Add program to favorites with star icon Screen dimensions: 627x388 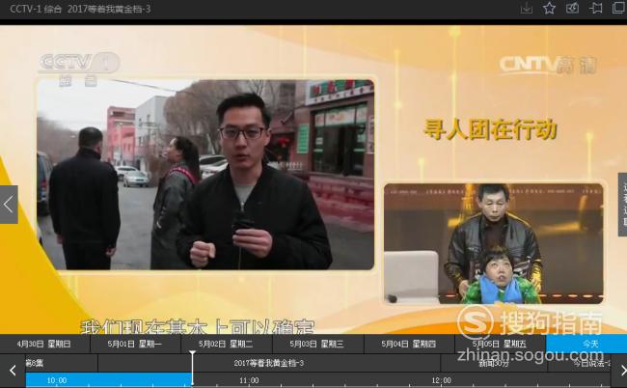[x=549, y=9]
